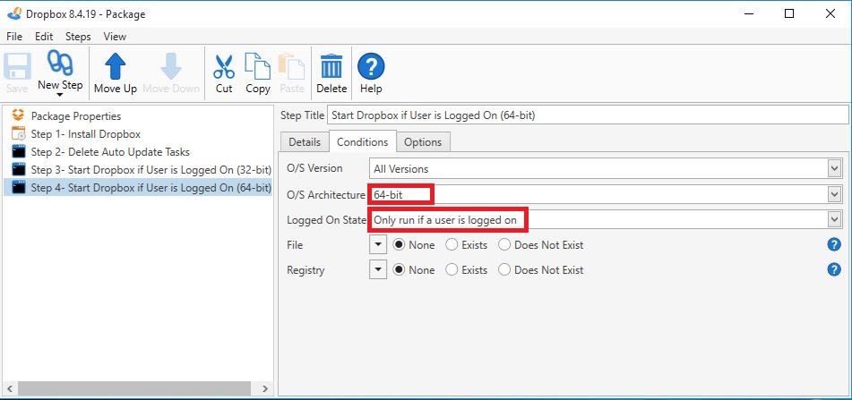
Task: Click the Delete trash can icon
Action: 331,66
